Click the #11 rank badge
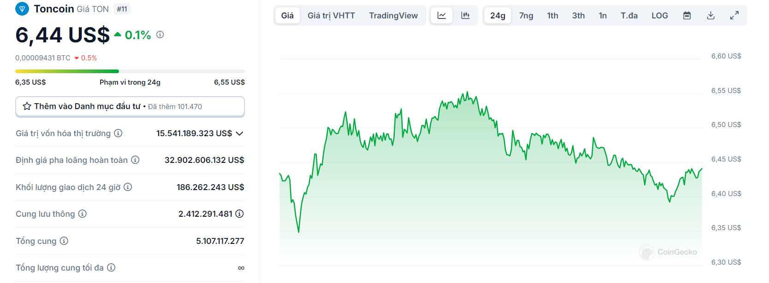 pyautogui.click(x=122, y=9)
